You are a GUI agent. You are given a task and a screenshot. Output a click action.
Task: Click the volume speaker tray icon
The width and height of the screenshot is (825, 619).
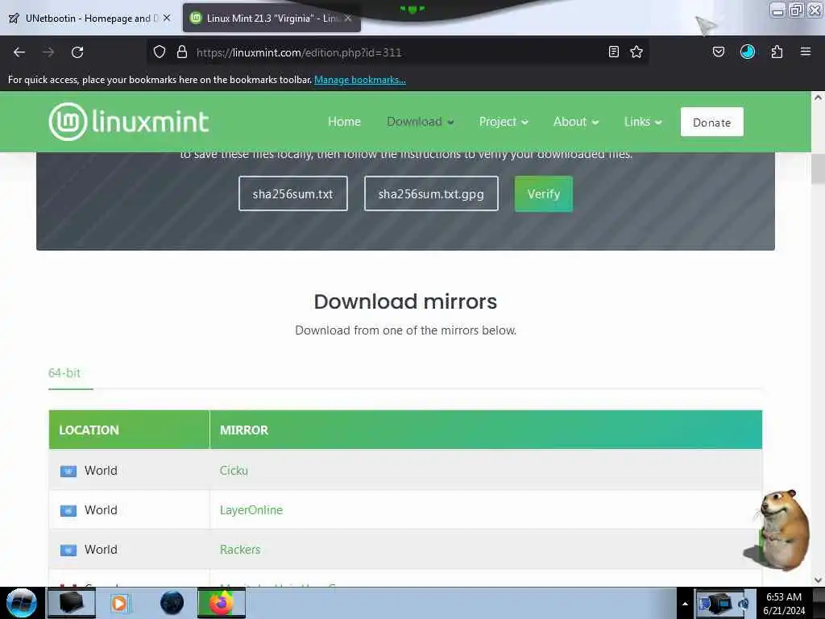click(744, 604)
